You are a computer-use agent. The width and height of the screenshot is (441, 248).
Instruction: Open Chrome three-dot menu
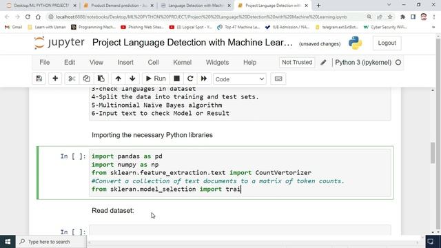click(434, 17)
